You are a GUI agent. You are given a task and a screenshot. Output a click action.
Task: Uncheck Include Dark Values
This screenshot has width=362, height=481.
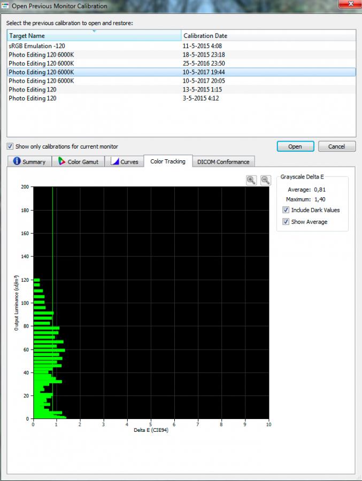pos(286,210)
